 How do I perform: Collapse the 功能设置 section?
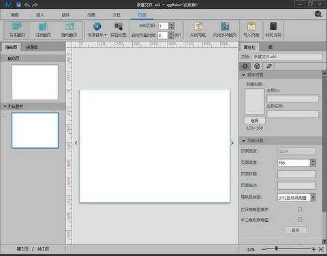pyautogui.click(x=243, y=141)
